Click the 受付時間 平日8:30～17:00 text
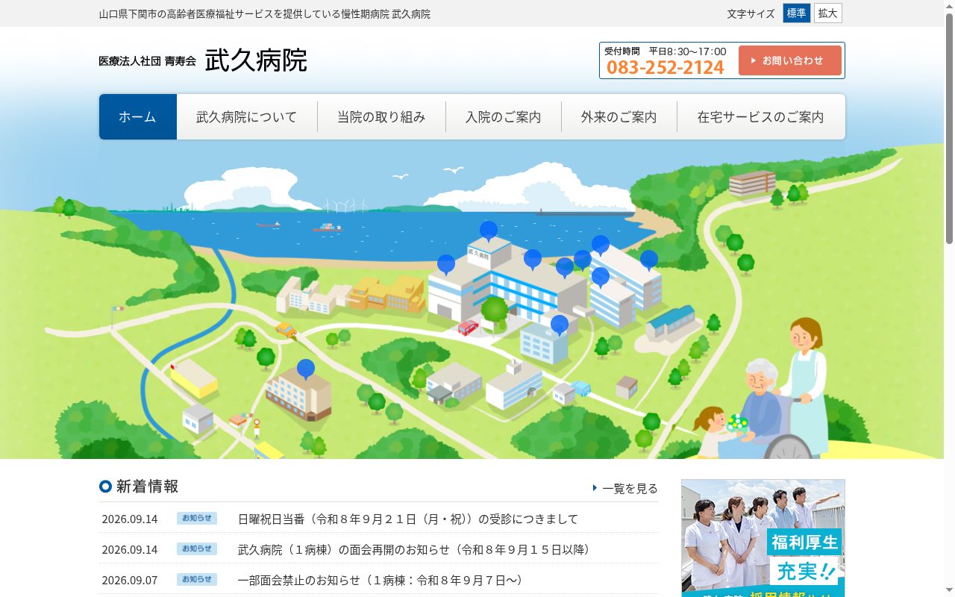The image size is (955, 597). point(666,51)
